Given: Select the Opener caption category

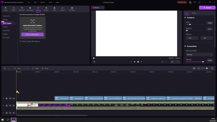Looking at the screenshot, I should tap(5, 27).
